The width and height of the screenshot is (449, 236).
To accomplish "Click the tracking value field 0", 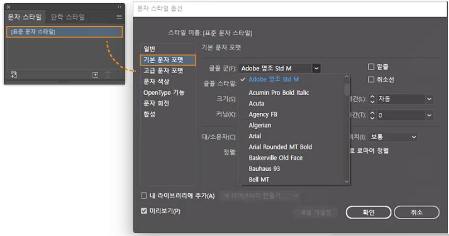I will [x=401, y=115].
